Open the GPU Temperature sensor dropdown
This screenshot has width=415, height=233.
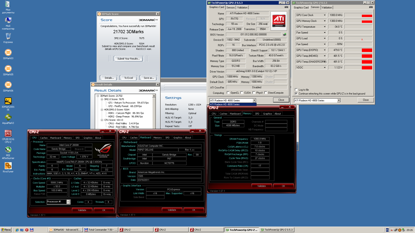coord(324,27)
